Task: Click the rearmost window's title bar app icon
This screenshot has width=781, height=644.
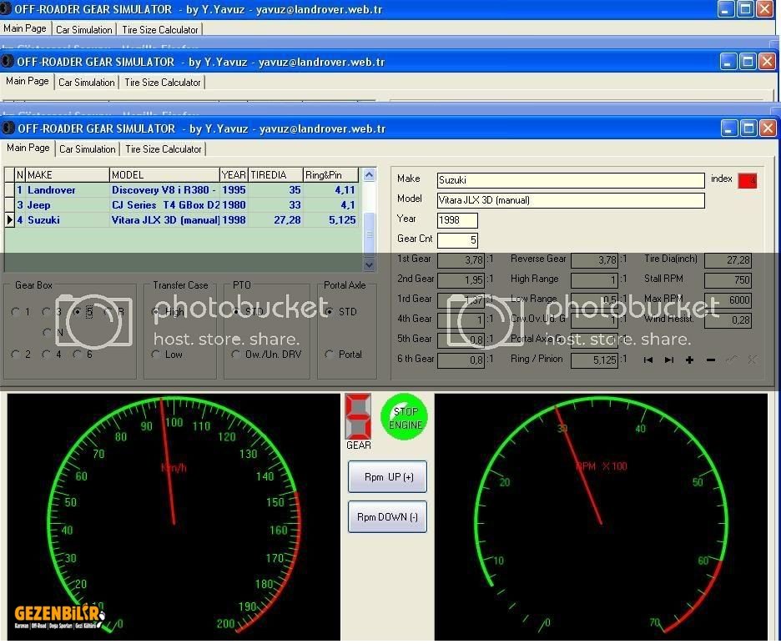Action: (x=6, y=9)
